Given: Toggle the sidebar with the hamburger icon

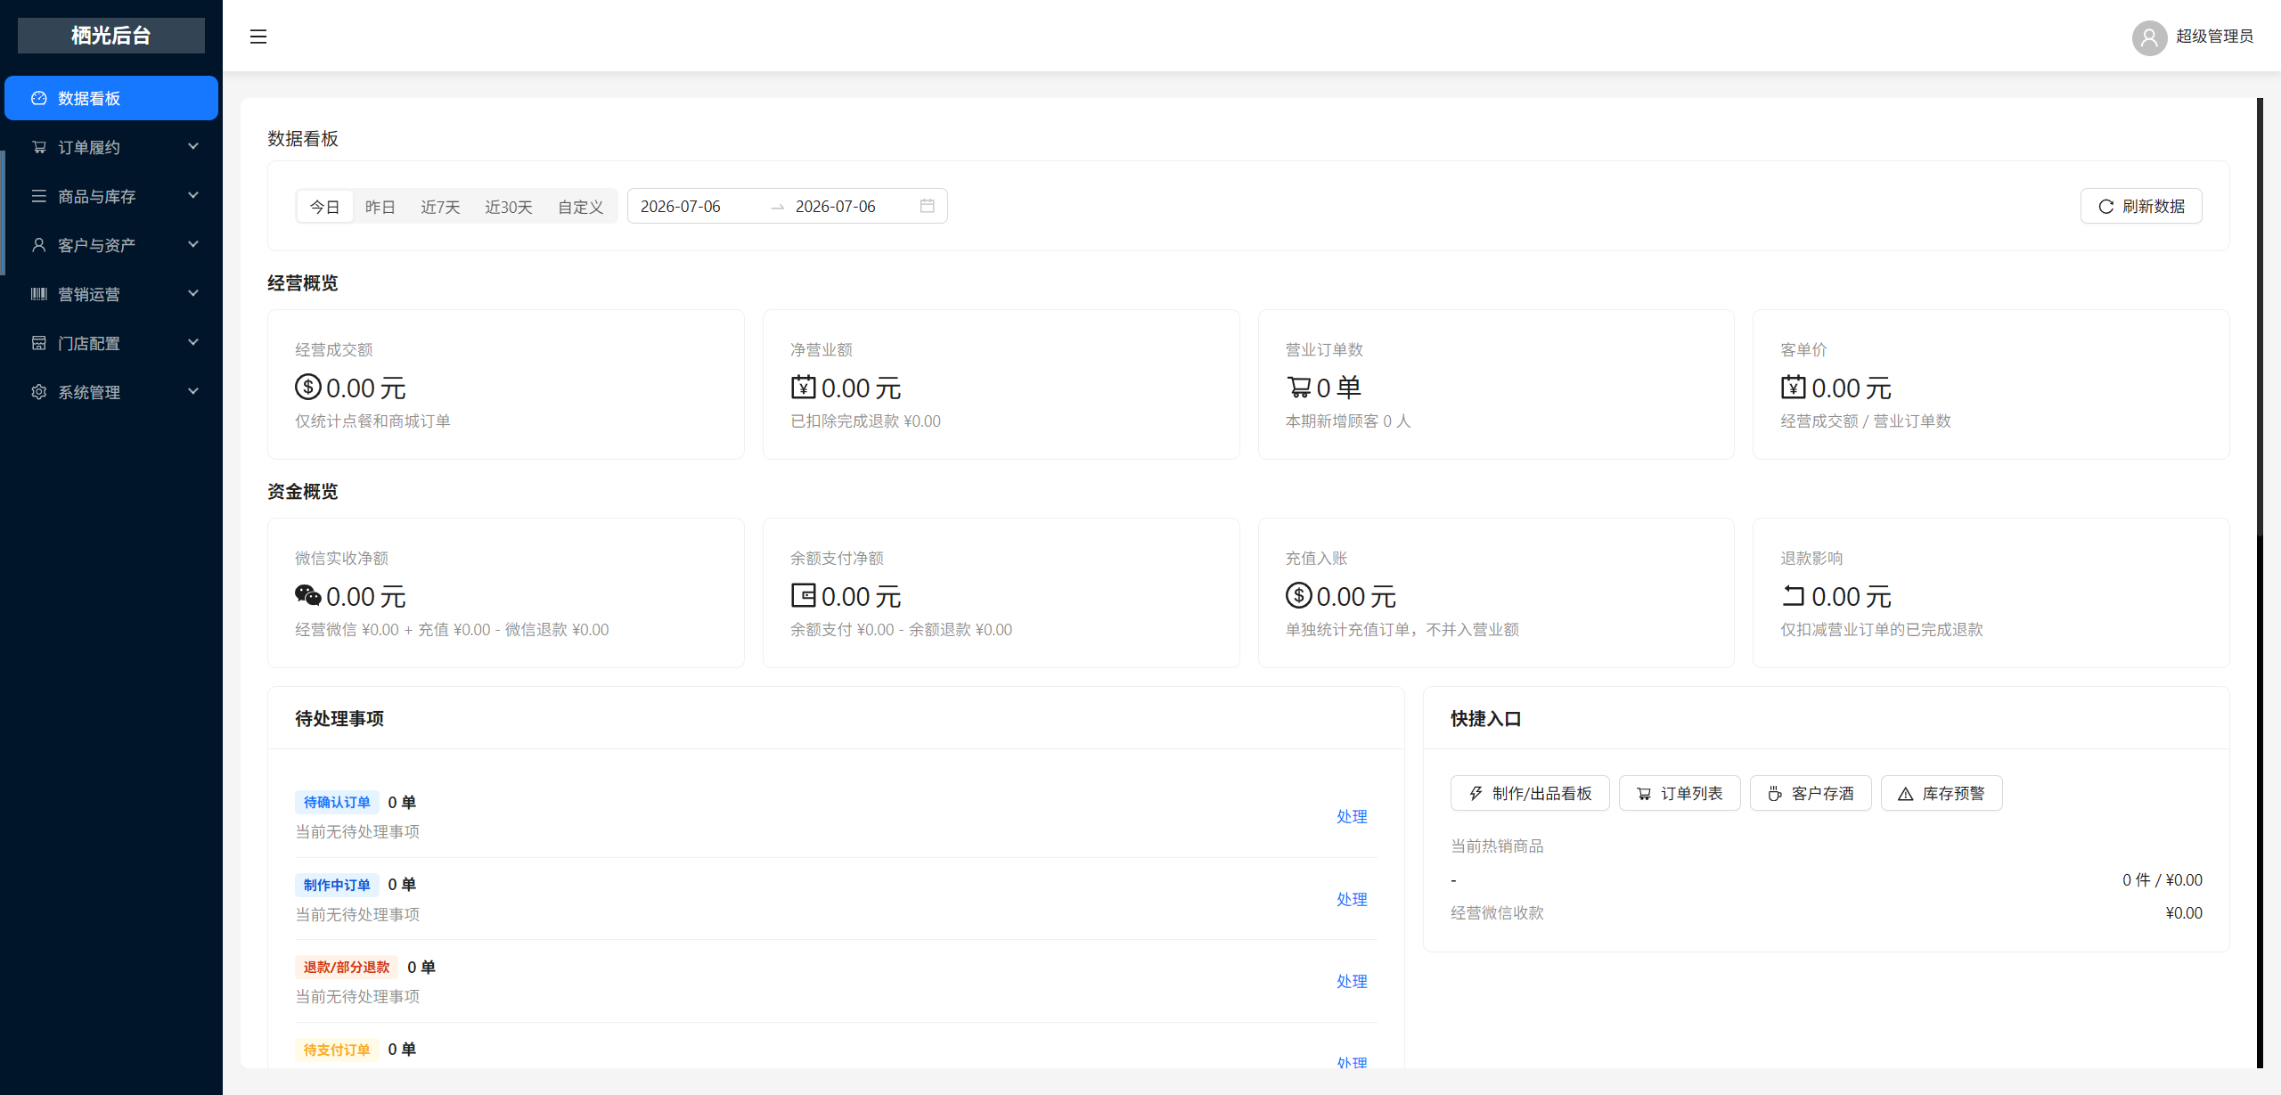Looking at the screenshot, I should coord(258,37).
